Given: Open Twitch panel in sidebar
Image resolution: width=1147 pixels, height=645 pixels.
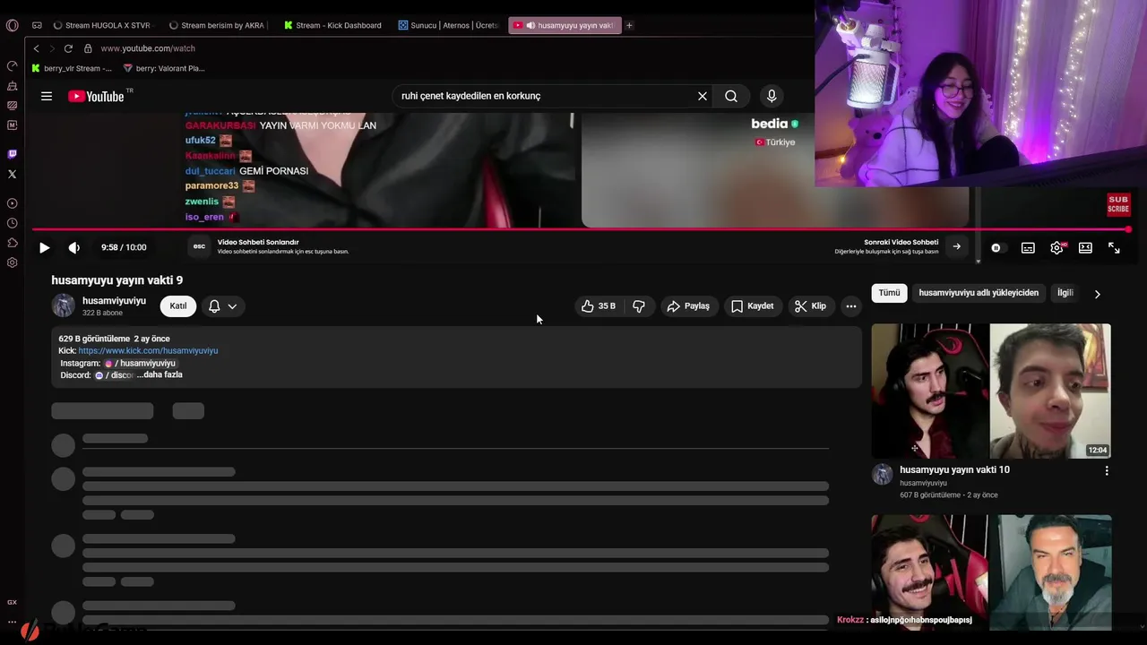Looking at the screenshot, I should (x=12, y=154).
